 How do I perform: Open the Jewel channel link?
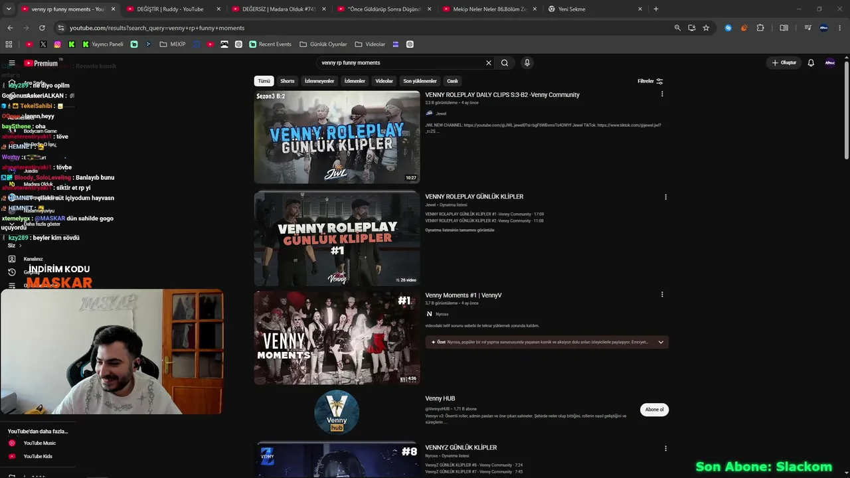click(441, 114)
